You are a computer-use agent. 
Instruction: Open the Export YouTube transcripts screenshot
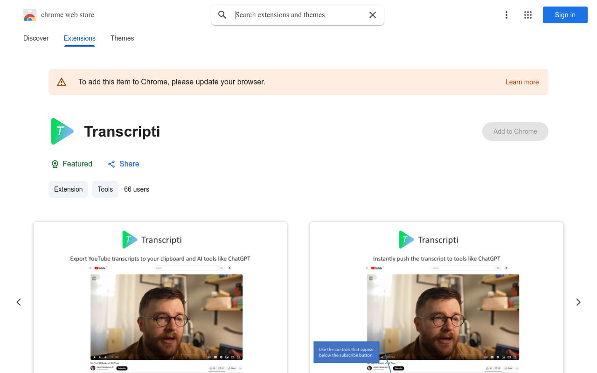coord(160,297)
